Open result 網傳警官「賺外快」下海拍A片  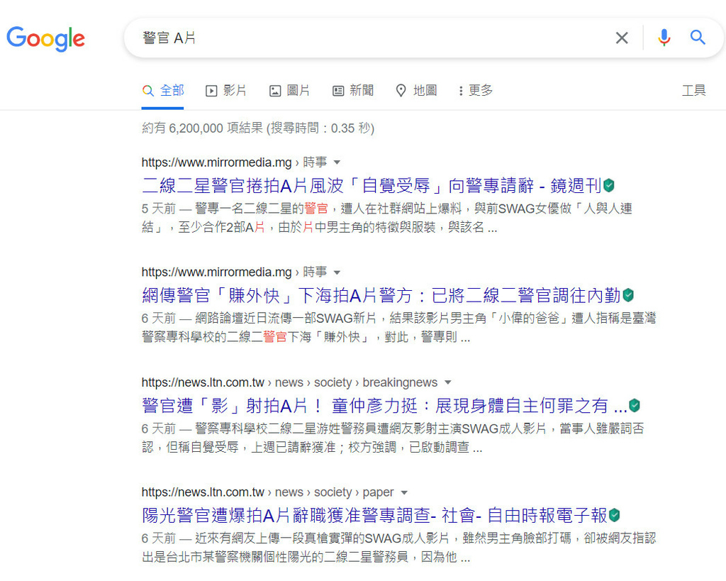pos(381,296)
